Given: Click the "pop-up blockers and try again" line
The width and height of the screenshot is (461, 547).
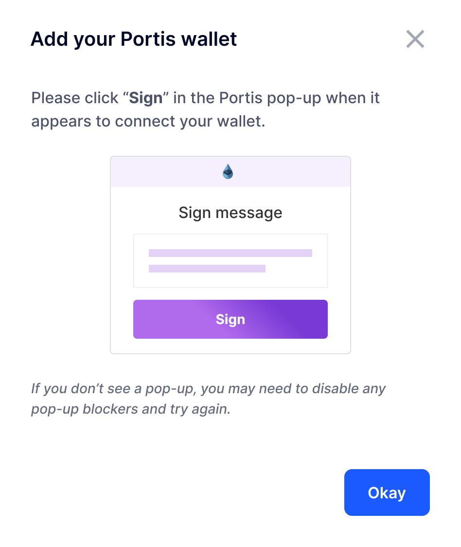Looking at the screenshot, I should click(x=131, y=409).
